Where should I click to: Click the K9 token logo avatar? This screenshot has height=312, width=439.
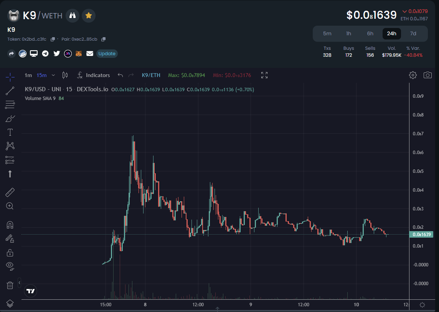coord(13,16)
